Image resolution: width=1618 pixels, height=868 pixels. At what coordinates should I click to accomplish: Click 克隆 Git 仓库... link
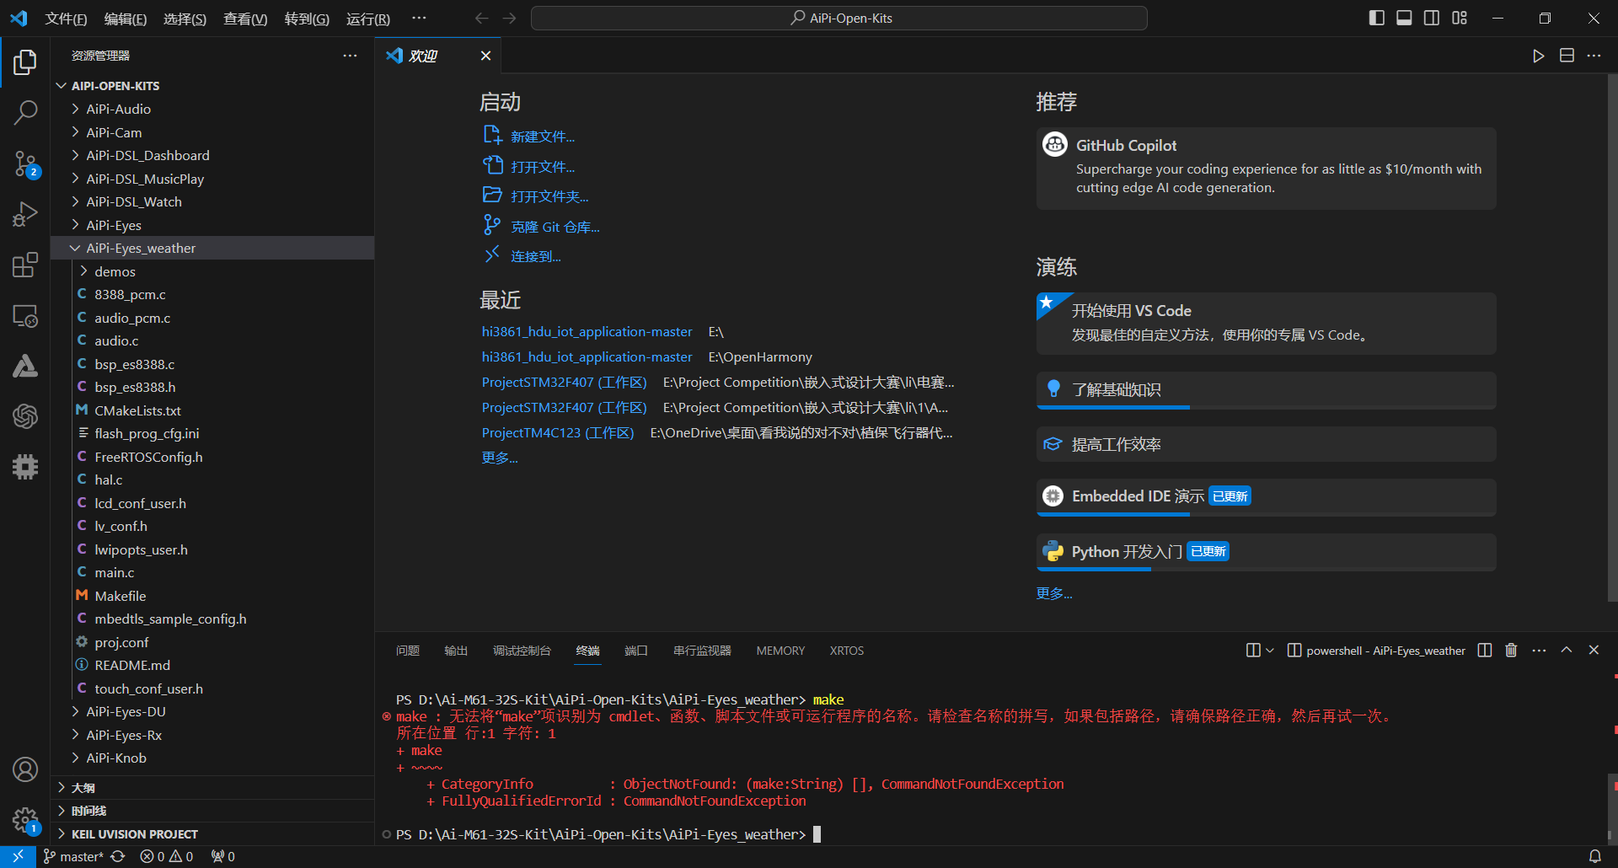555,227
